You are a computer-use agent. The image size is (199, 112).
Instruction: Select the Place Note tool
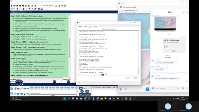[x=24, y=9]
